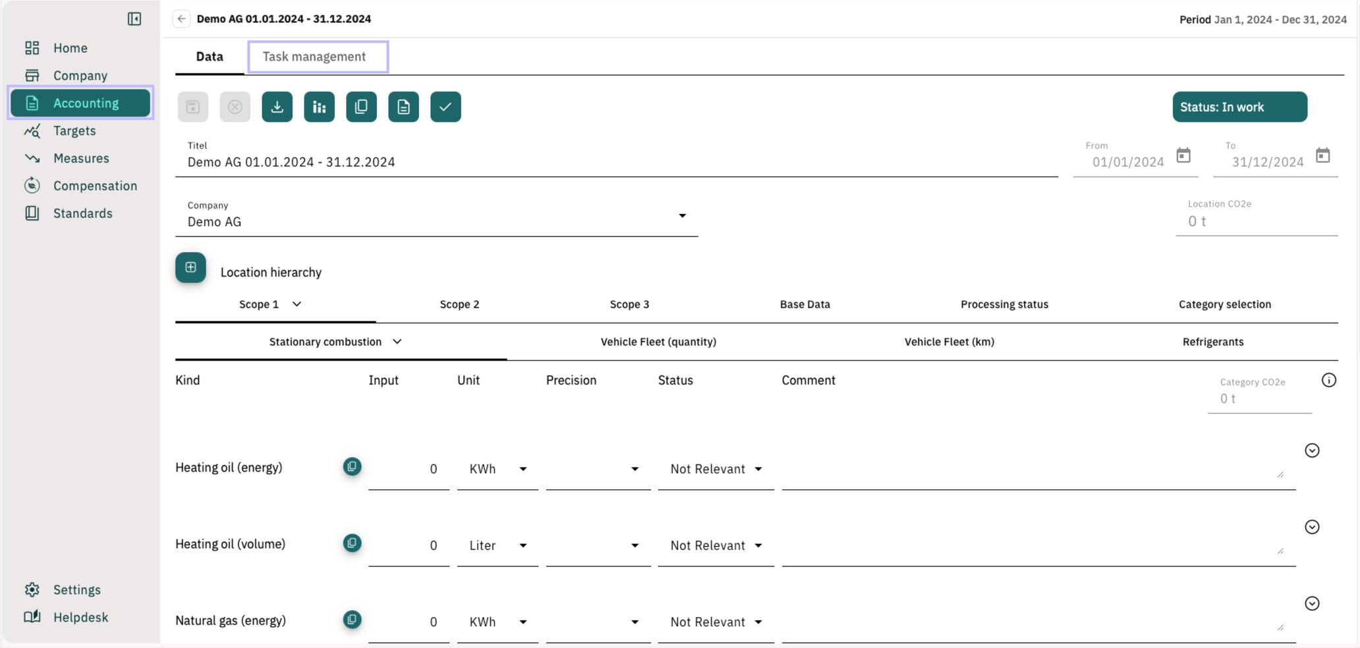Open Measures in the sidebar
1360x648 pixels.
[x=80, y=159]
